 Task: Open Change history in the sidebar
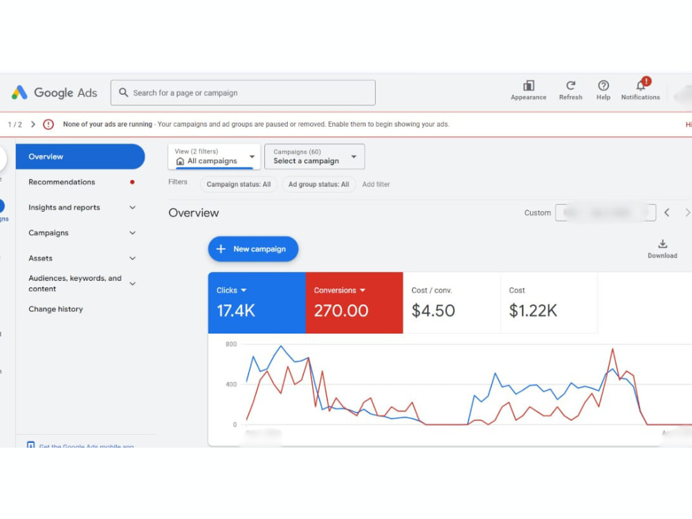tap(55, 309)
